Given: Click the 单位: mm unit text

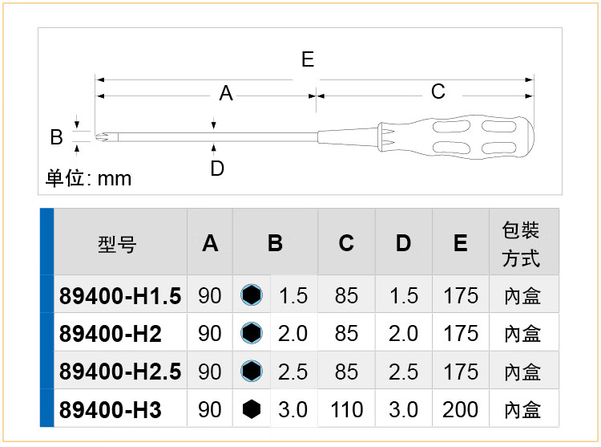Looking at the screenshot, I should [x=88, y=178].
